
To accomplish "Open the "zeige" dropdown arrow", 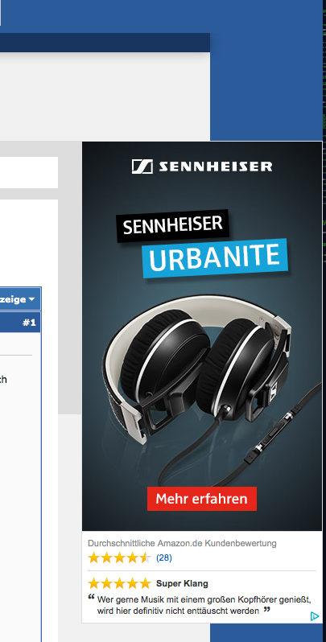I will coord(31,299).
